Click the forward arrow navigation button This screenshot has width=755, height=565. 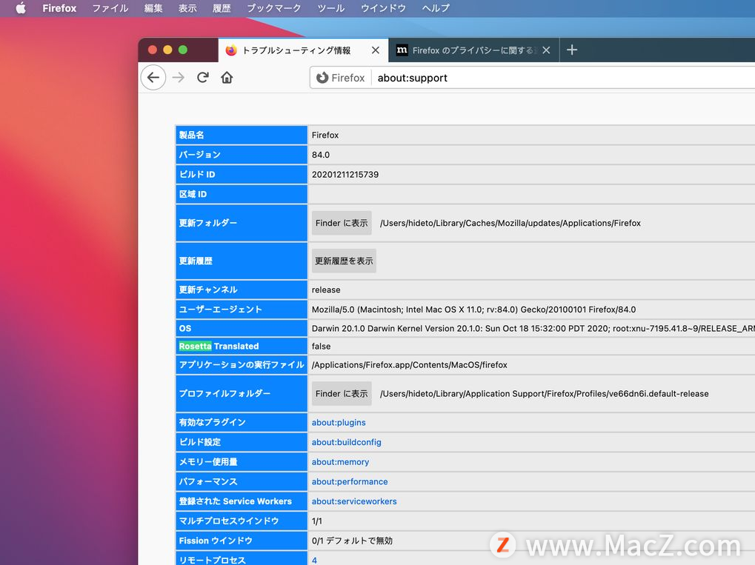coord(178,78)
